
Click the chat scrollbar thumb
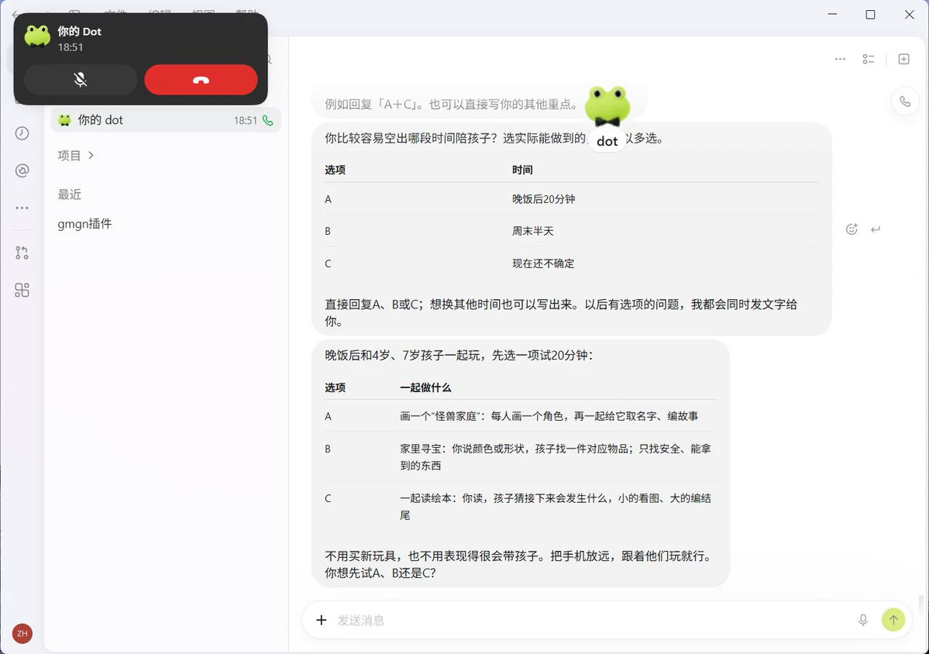click(x=920, y=605)
